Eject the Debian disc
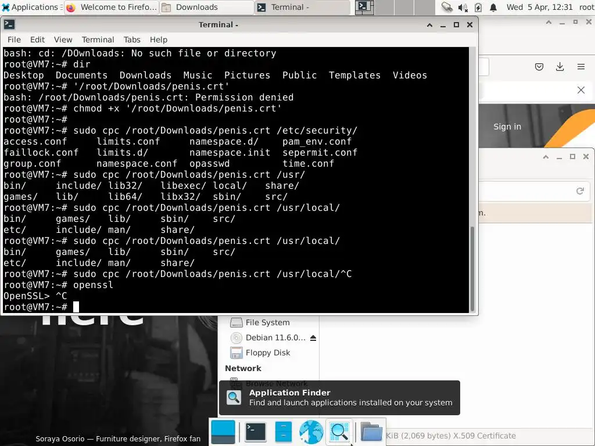Screen dimensions: 595x446 (x=313, y=338)
